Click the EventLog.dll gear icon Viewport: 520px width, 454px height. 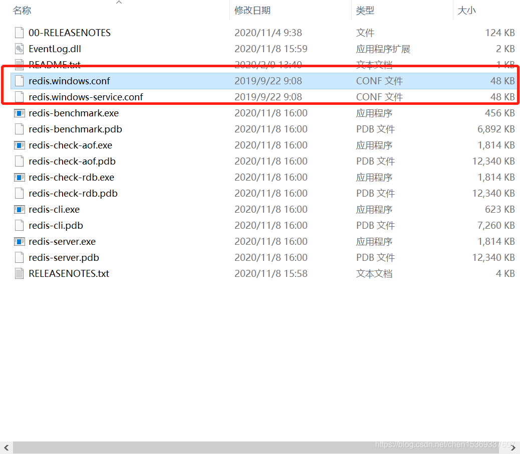(x=20, y=49)
